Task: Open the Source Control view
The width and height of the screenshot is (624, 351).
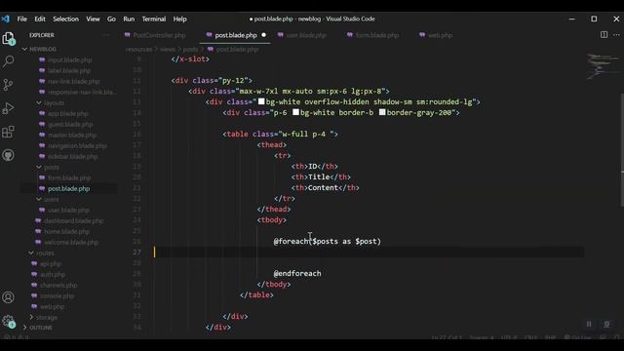Action: (8, 85)
